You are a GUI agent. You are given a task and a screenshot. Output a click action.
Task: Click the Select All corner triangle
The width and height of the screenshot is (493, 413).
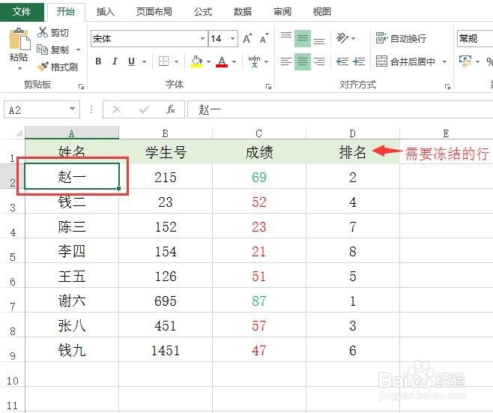[19, 133]
